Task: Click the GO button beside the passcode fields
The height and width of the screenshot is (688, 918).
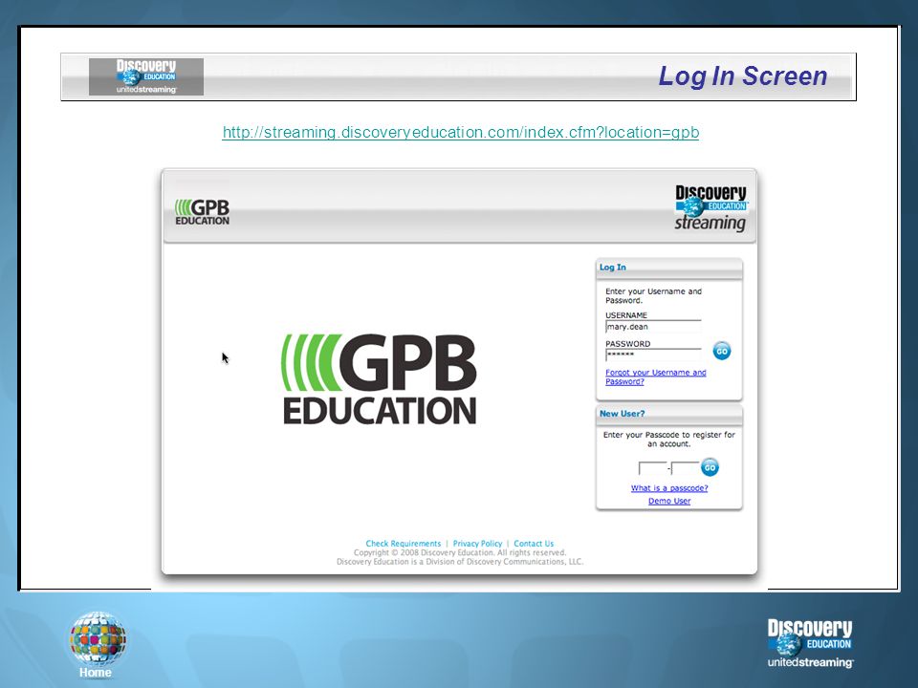Action: 710,467
